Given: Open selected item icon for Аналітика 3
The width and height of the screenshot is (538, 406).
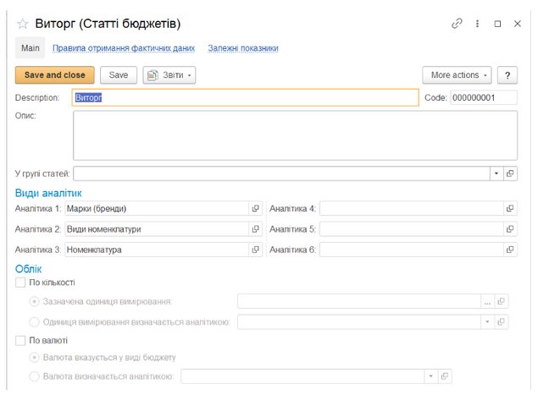Looking at the screenshot, I should (255, 250).
